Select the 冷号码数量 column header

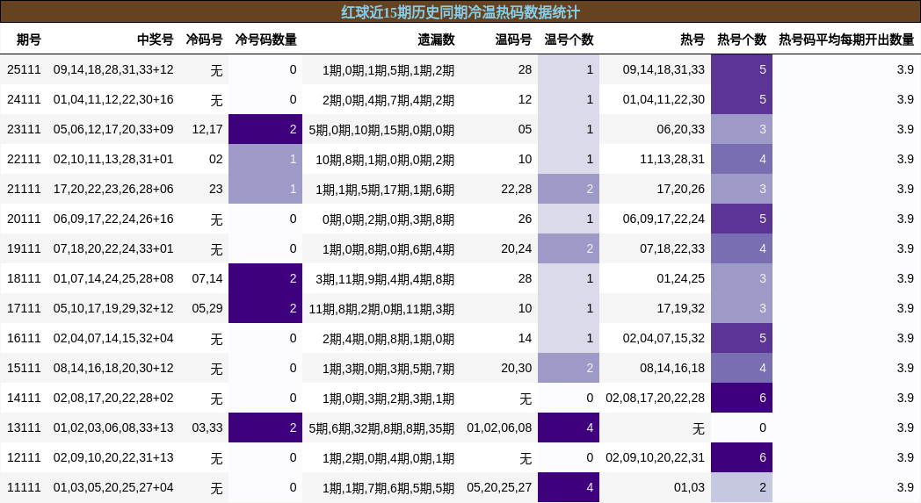pos(265,40)
